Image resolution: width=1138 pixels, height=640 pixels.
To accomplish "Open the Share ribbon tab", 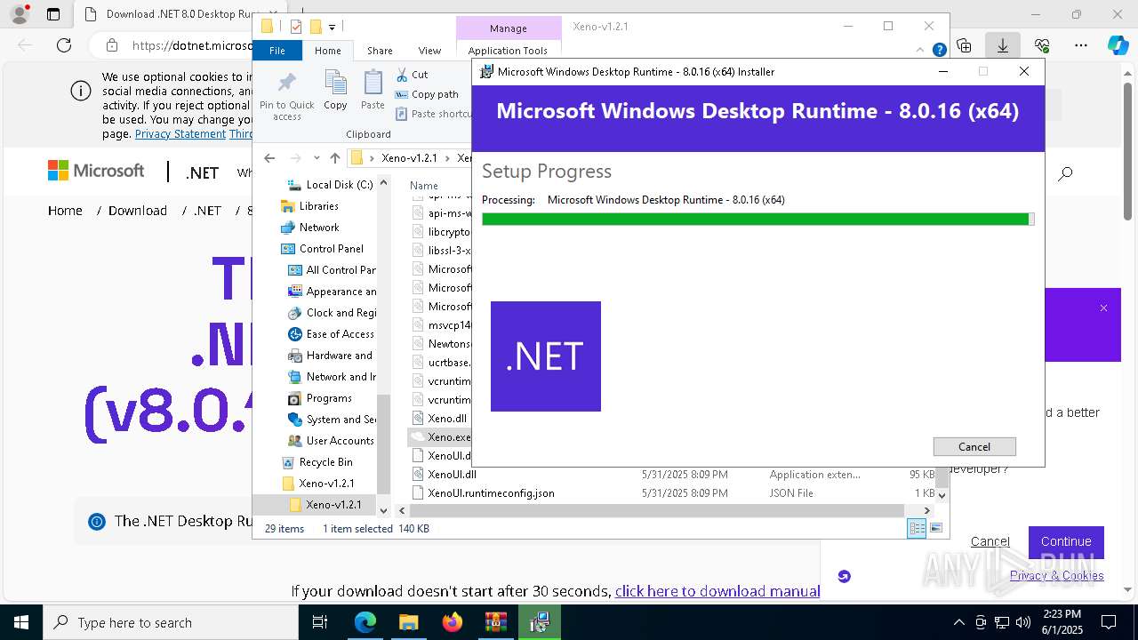I will click(380, 51).
